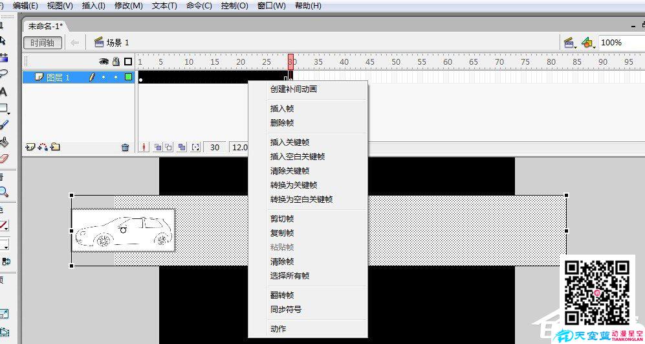Select the Rectangle tool

(x=4, y=108)
